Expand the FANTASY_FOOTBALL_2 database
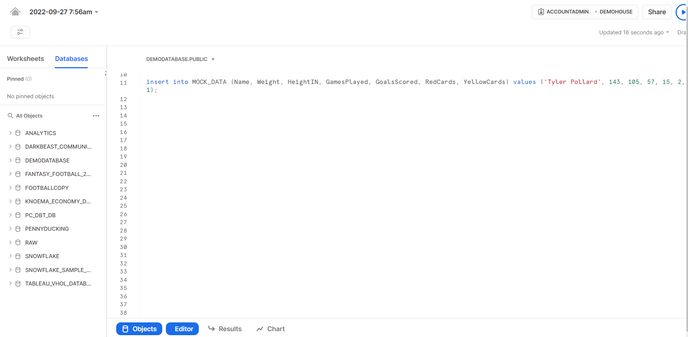The height and width of the screenshot is (337, 688). click(x=10, y=174)
